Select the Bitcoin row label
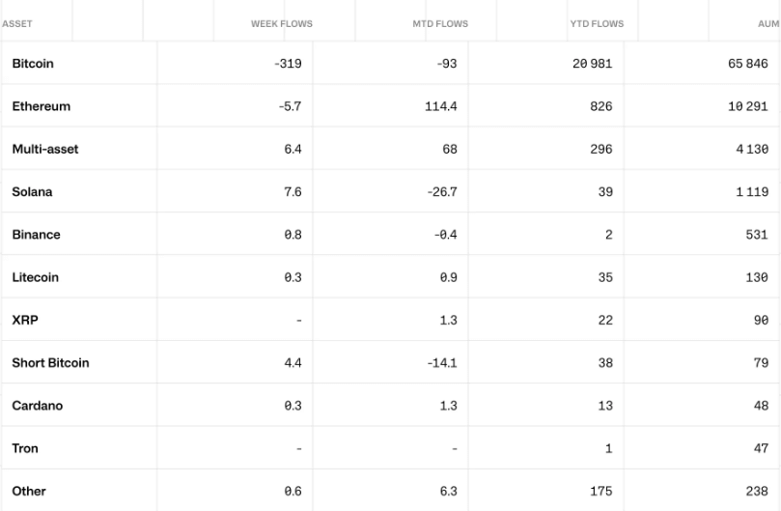 click(33, 64)
